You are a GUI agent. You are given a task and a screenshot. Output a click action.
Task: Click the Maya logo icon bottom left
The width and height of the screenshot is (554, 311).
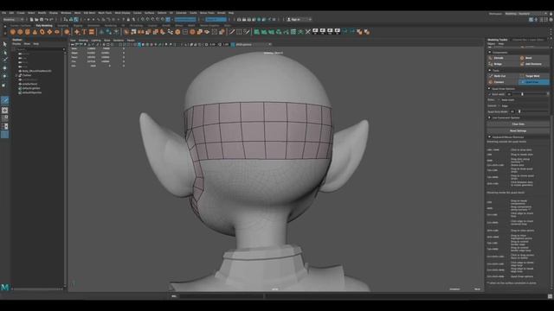(x=5, y=288)
